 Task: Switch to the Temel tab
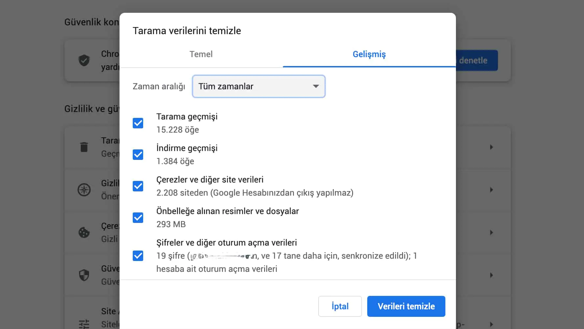pyautogui.click(x=201, y=54)
